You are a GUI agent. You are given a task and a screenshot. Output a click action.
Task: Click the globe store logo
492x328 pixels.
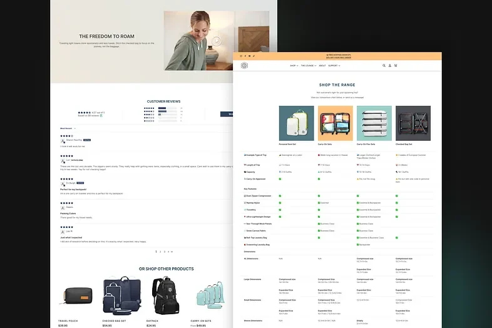(x=245, y=66)
